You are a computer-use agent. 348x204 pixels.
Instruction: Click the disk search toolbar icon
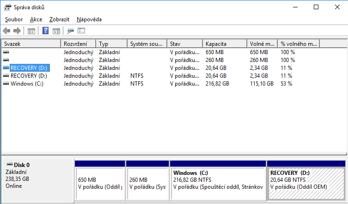click(71, 31)
